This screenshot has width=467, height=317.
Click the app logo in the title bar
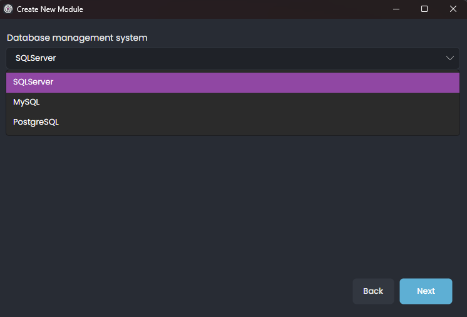point(8,9)
